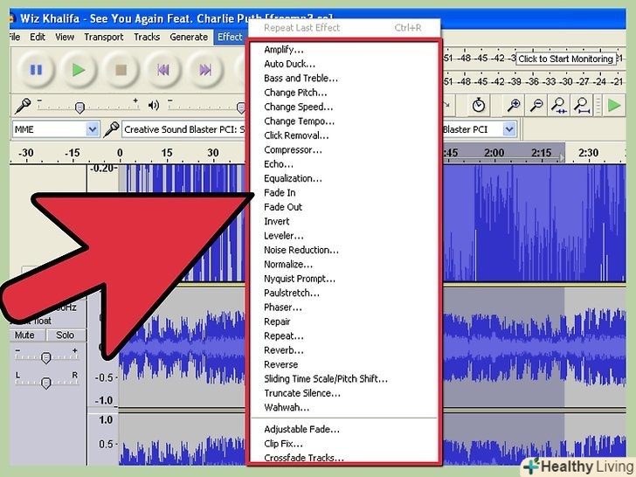The width and height of the screenshot is (636, 477).
Task: Open the MME audio host dropdown
Action: point(56,129)
